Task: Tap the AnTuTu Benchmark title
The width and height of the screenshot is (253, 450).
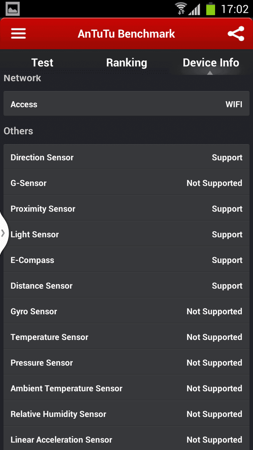Action: point(126,34)
